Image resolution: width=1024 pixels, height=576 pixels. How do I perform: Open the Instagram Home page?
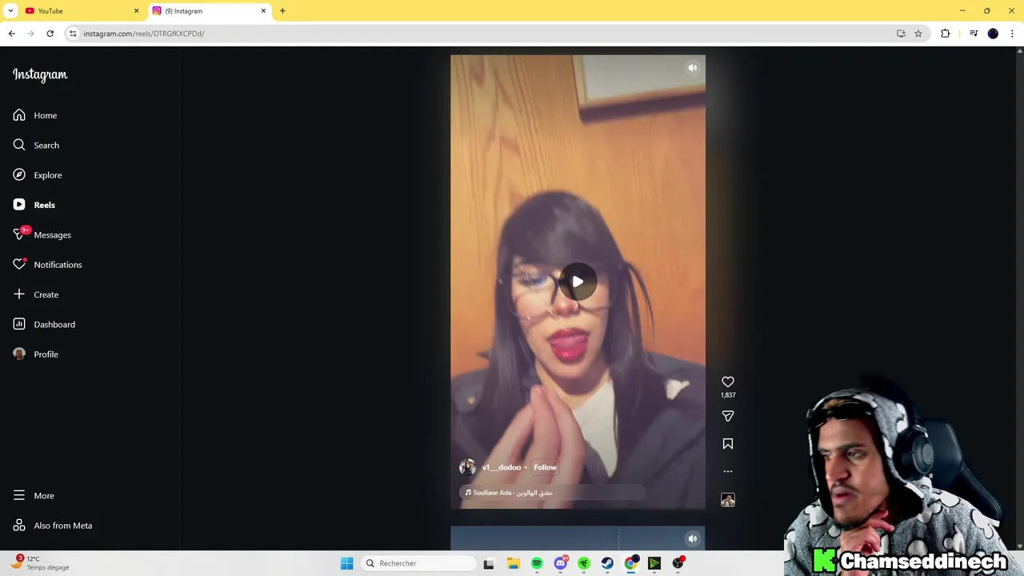(35, 115)
